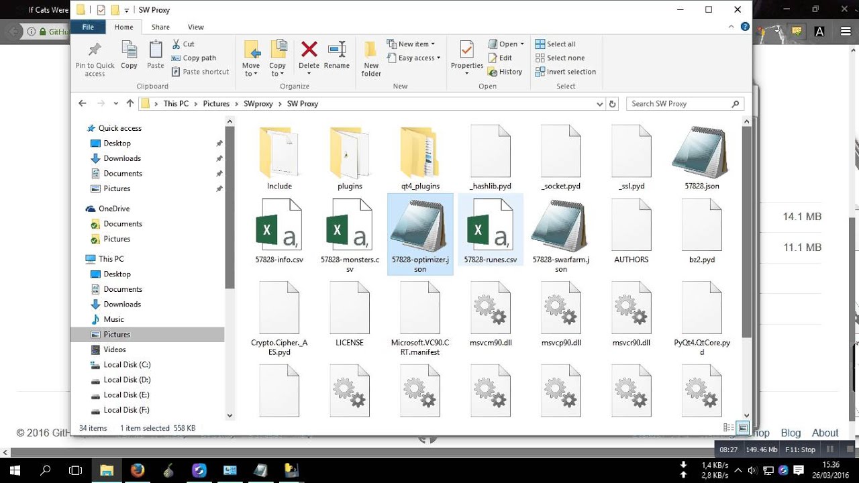Open OneDrive in navigation pane

tap(114, 209)
